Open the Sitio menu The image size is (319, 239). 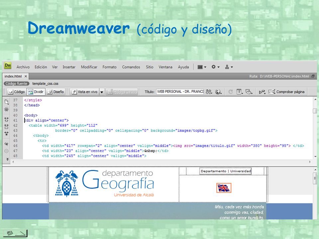tap(150, 67)
